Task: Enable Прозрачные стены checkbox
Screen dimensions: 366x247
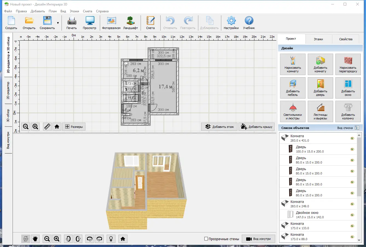Action: [206, 239]
